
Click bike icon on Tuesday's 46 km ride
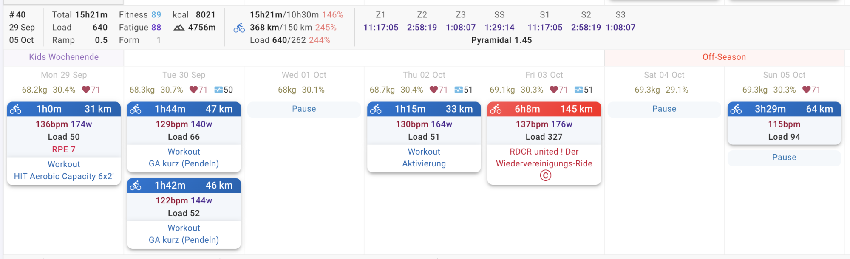coord(136,186)
